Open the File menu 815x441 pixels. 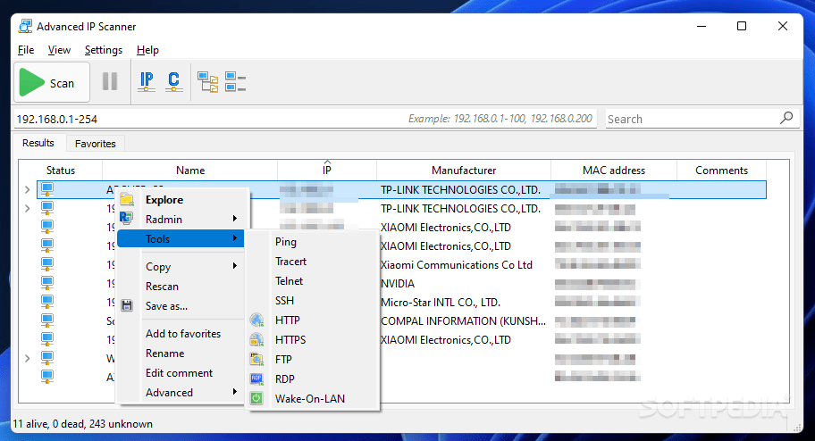click(x=26, y=50)
